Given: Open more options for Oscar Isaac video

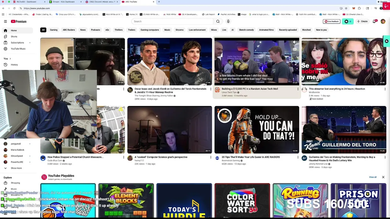Looking at the screenshot, I should coord(211,89).
